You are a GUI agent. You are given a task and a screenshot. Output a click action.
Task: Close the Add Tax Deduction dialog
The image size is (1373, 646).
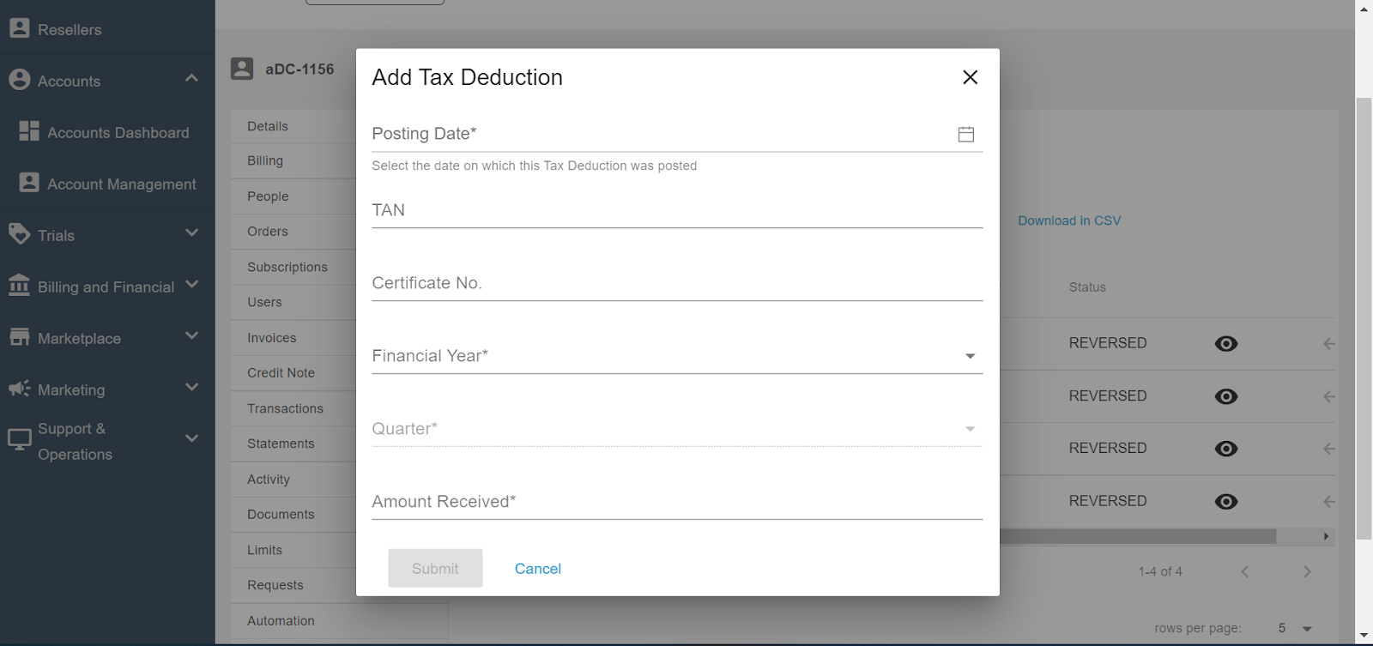pos(970,77)
